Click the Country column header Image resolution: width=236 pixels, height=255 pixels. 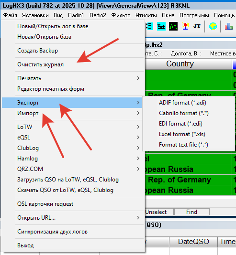pos(180,64)
